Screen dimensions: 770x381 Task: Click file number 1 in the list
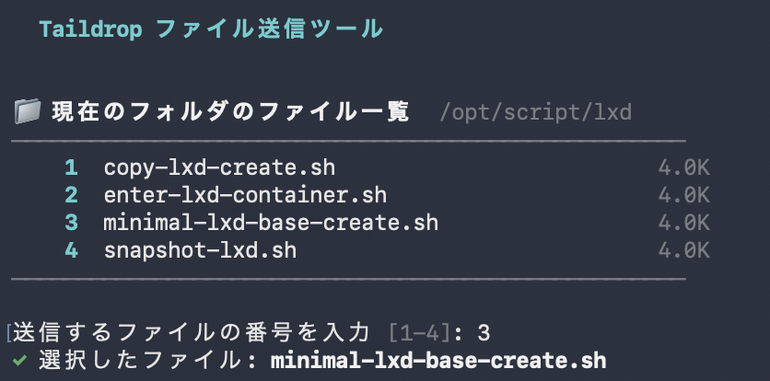(x=71, y=167)
